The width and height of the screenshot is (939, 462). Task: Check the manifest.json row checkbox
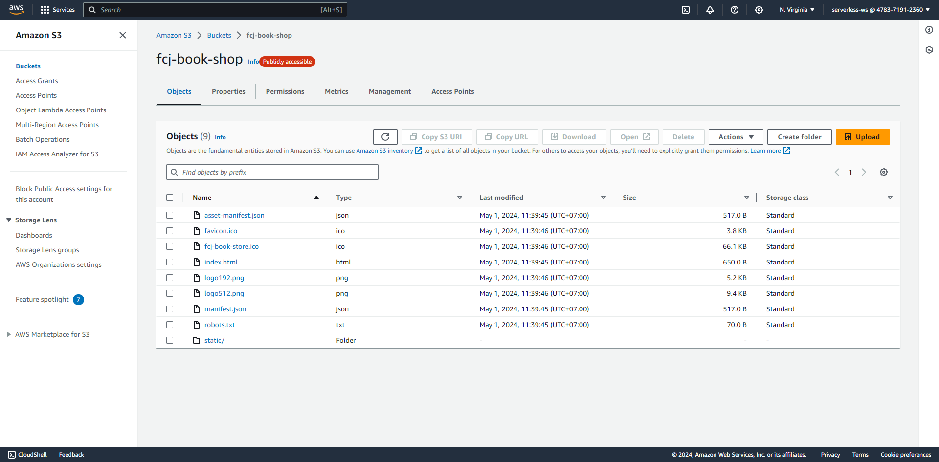pos(170,309)
